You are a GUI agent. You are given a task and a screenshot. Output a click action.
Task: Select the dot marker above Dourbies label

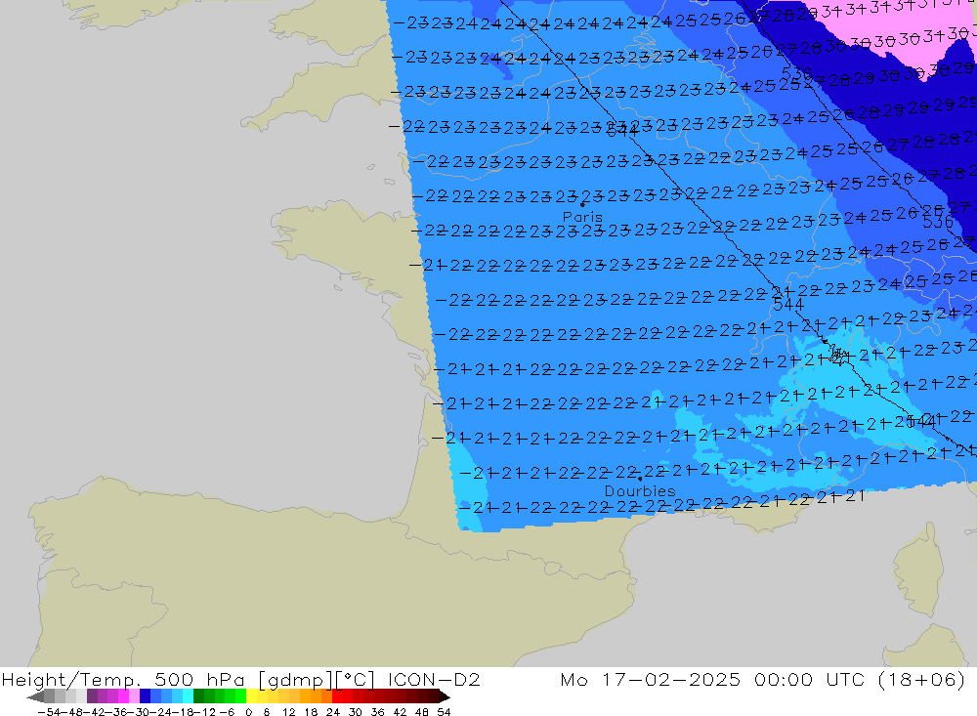click(x=640, y=479)
